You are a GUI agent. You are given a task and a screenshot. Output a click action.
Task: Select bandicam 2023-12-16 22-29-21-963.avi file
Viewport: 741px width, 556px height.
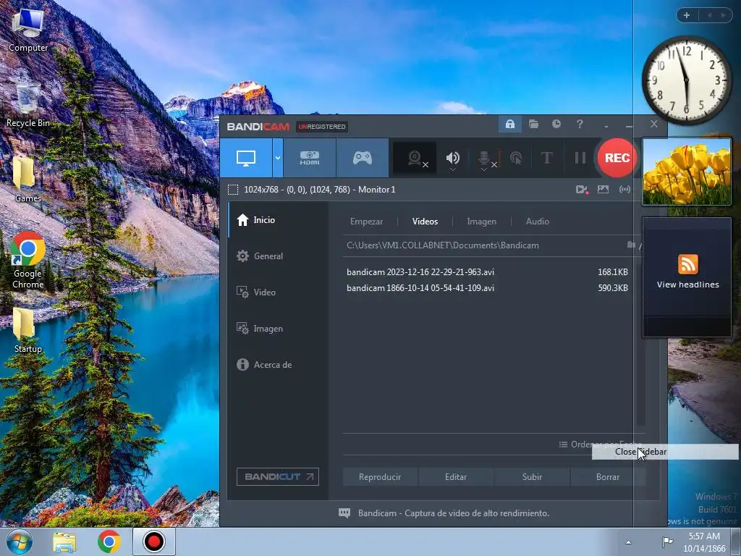(x=487, y=272)
